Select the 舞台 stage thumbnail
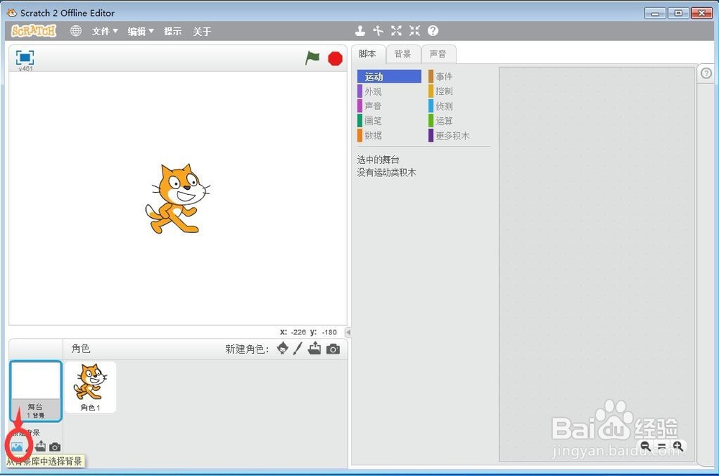This screenshot has height=476, width=719. 36,391
